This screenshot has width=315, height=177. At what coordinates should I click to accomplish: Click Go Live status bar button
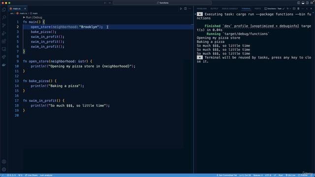pyautogui.click(x=290, y=175)
